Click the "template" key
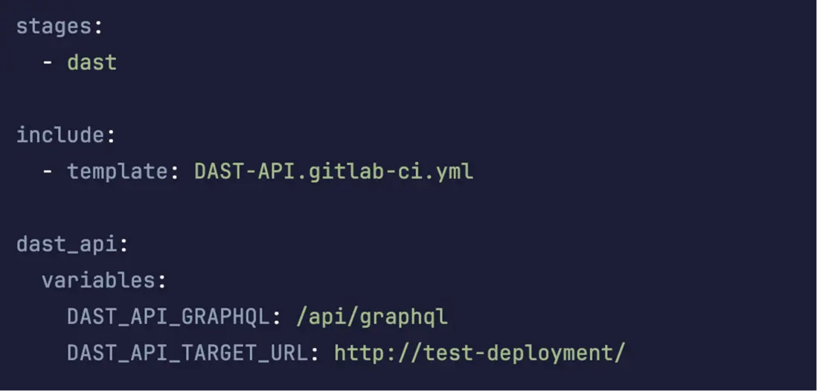 coord(117,172)
